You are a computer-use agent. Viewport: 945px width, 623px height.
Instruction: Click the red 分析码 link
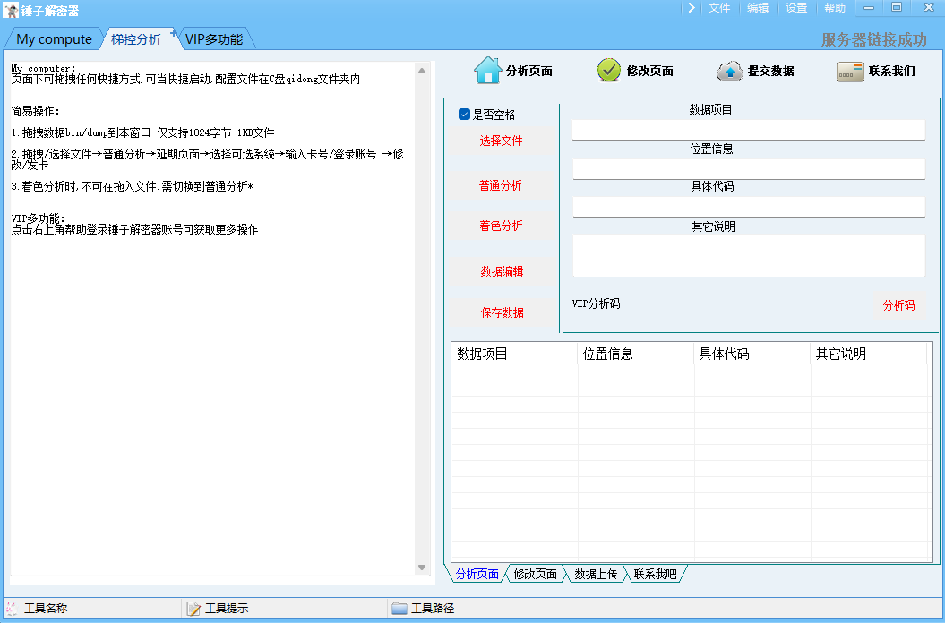coord(899,306)
